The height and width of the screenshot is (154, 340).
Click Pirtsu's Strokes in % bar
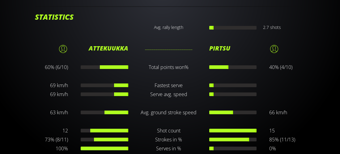[x=233, y=140]
